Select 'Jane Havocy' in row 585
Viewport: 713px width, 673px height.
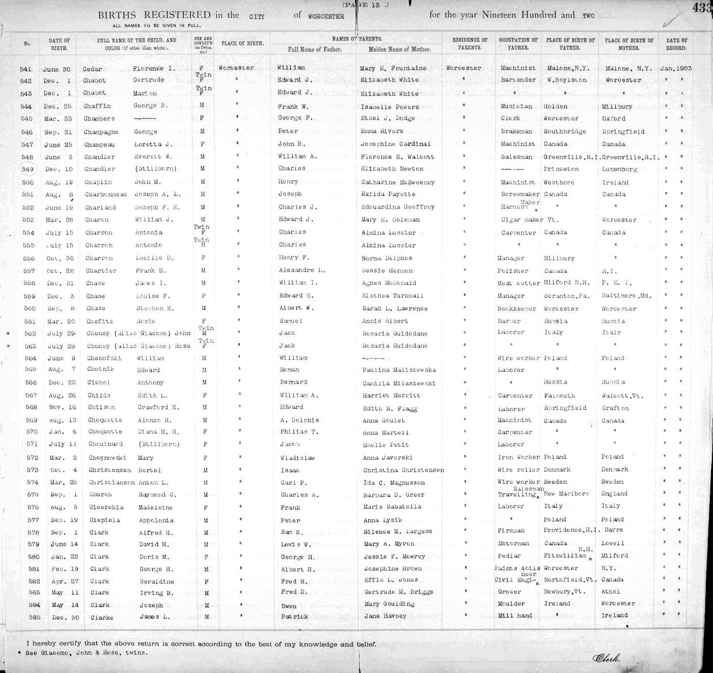tap(386, 616)
